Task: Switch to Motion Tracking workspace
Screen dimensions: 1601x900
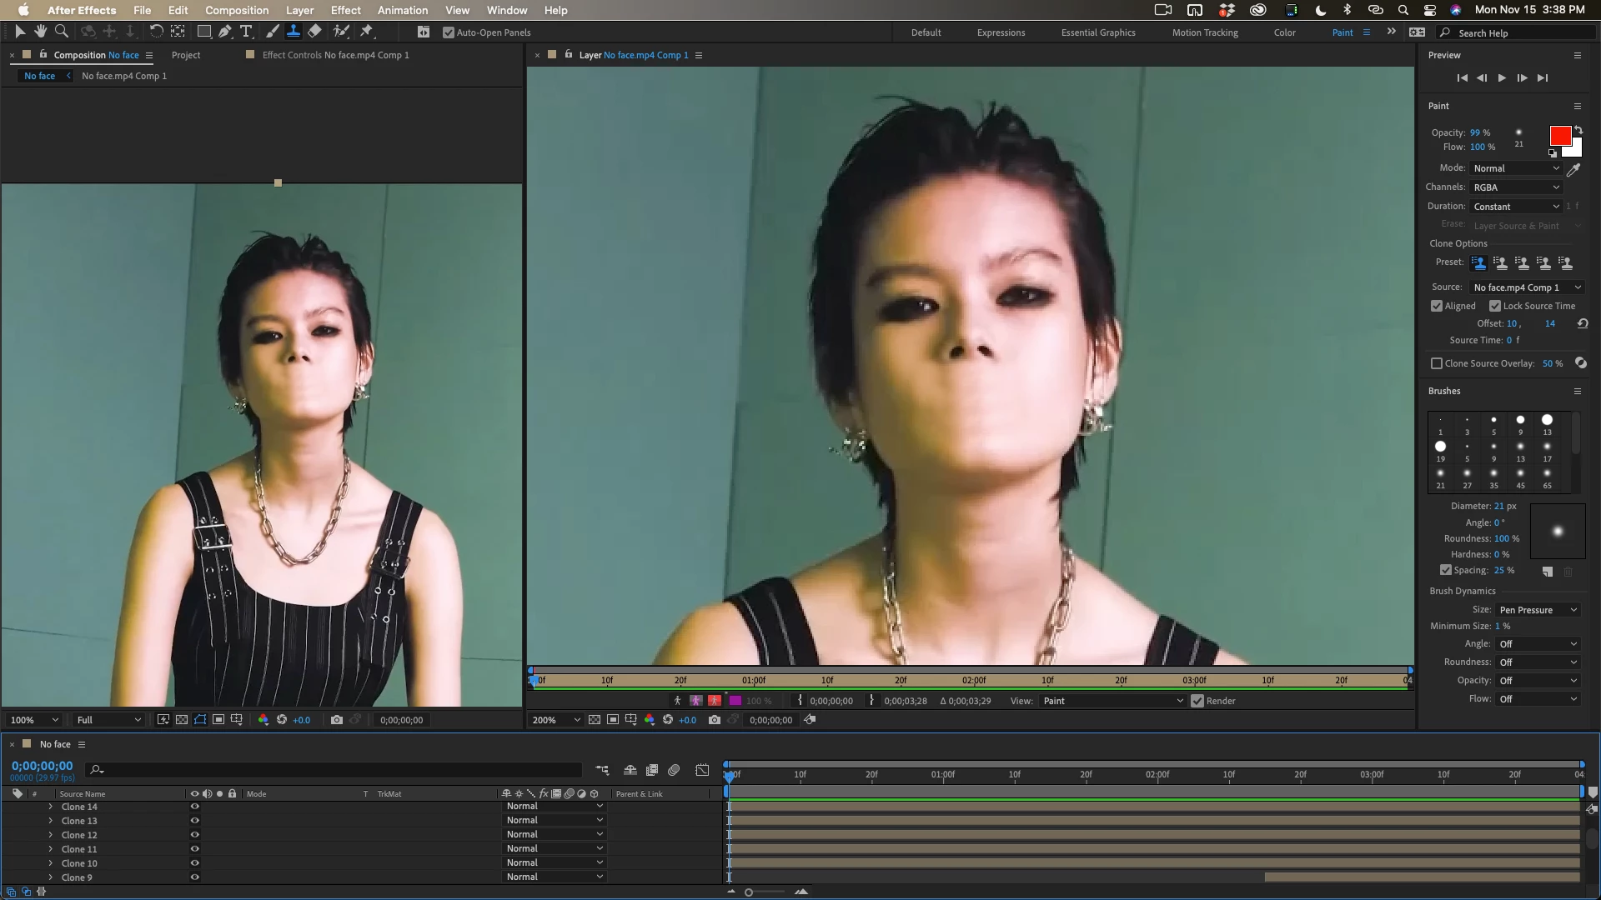Action: click(x=1204, y=32)
